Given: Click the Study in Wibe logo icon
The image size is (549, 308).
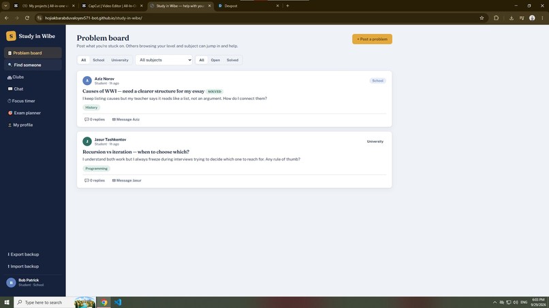Looking at the screenshot, I should pyautogui.click(x=11, y=35).
